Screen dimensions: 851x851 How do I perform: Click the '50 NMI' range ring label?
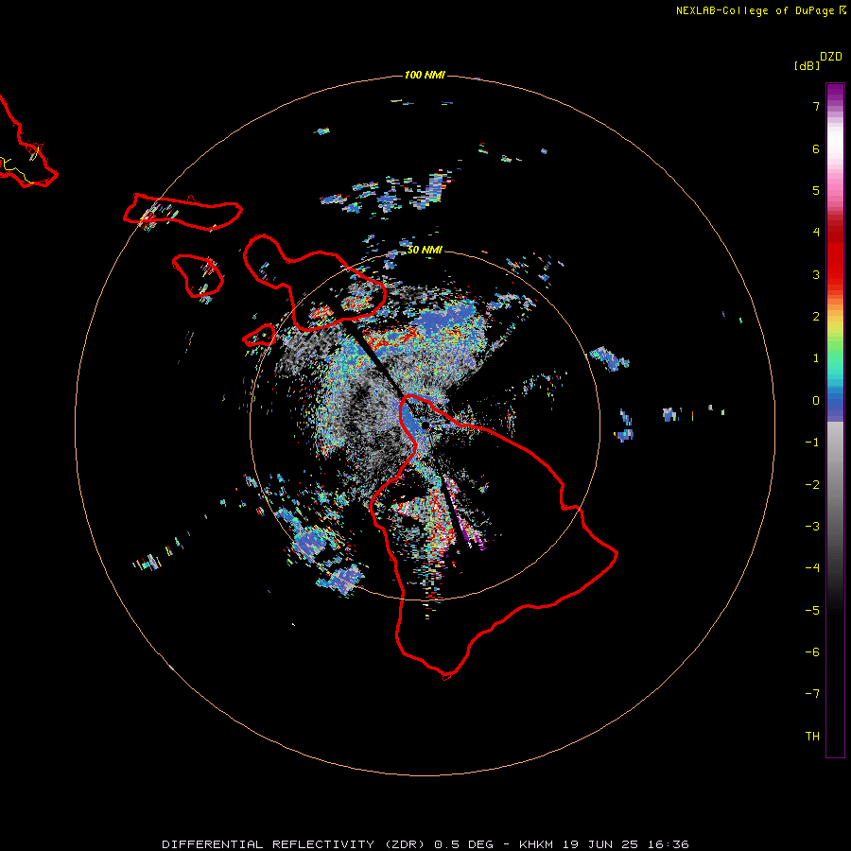tap(425, 250)
